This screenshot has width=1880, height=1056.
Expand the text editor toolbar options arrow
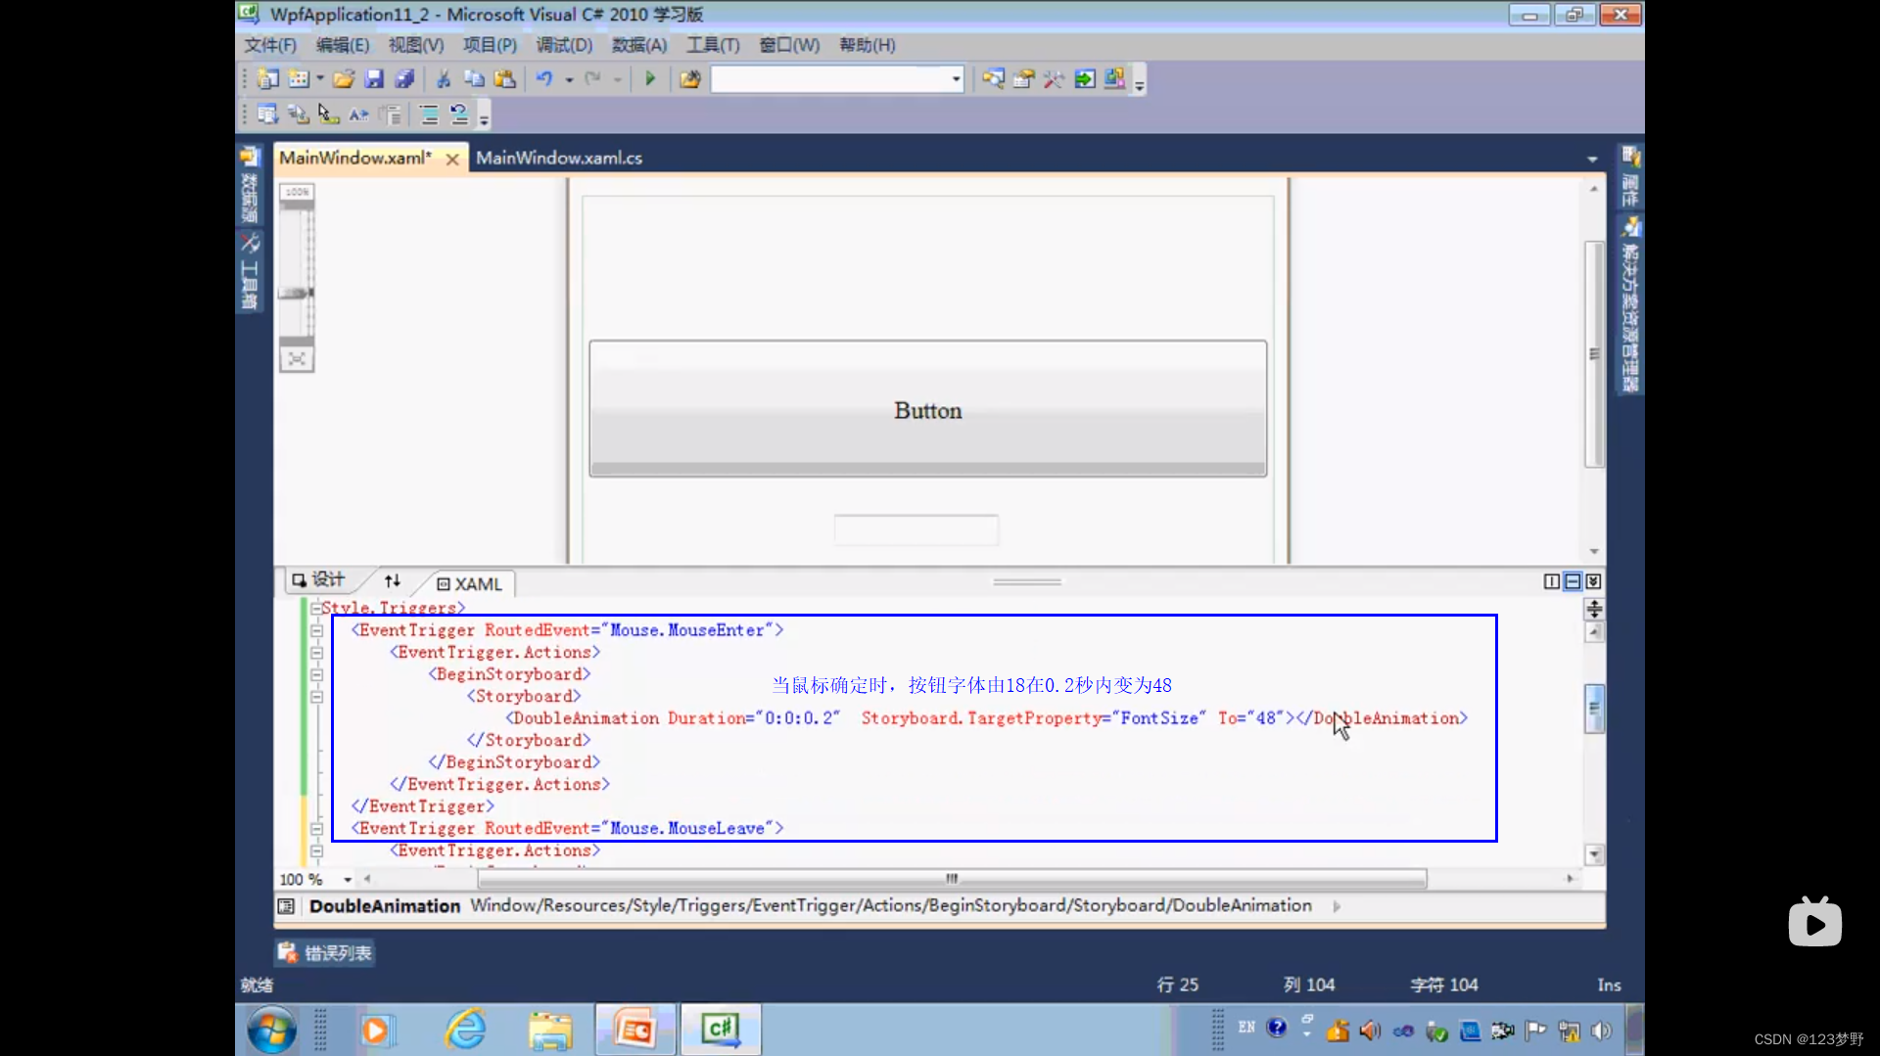(484, 116)
